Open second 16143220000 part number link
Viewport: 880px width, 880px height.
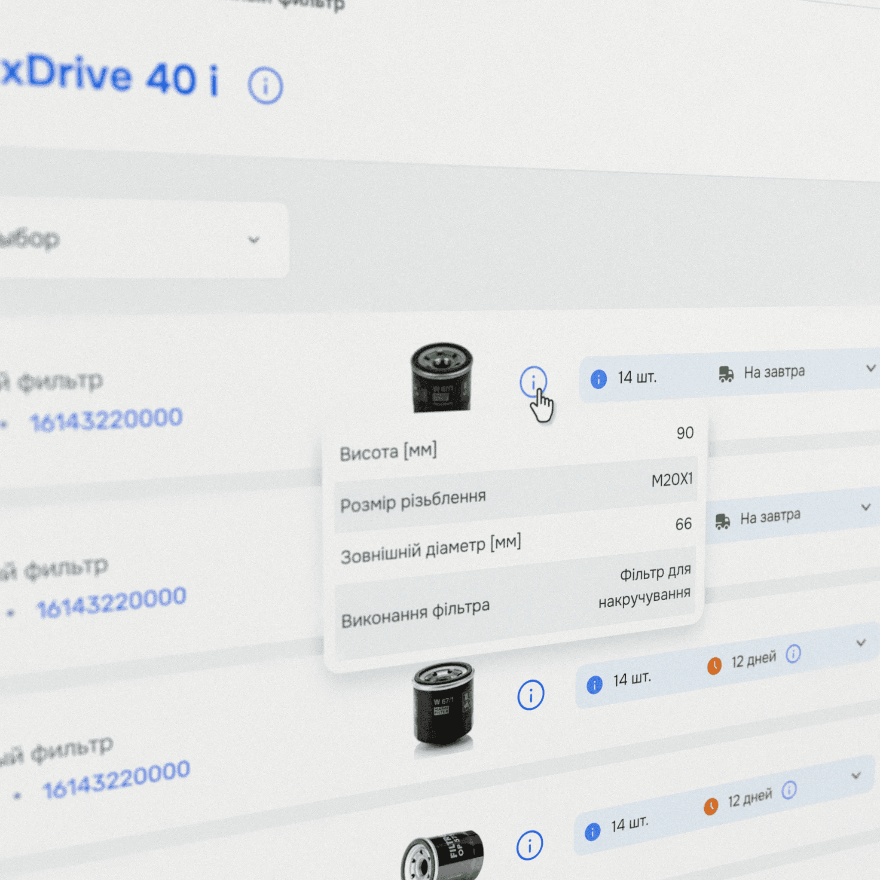point(112,602)
